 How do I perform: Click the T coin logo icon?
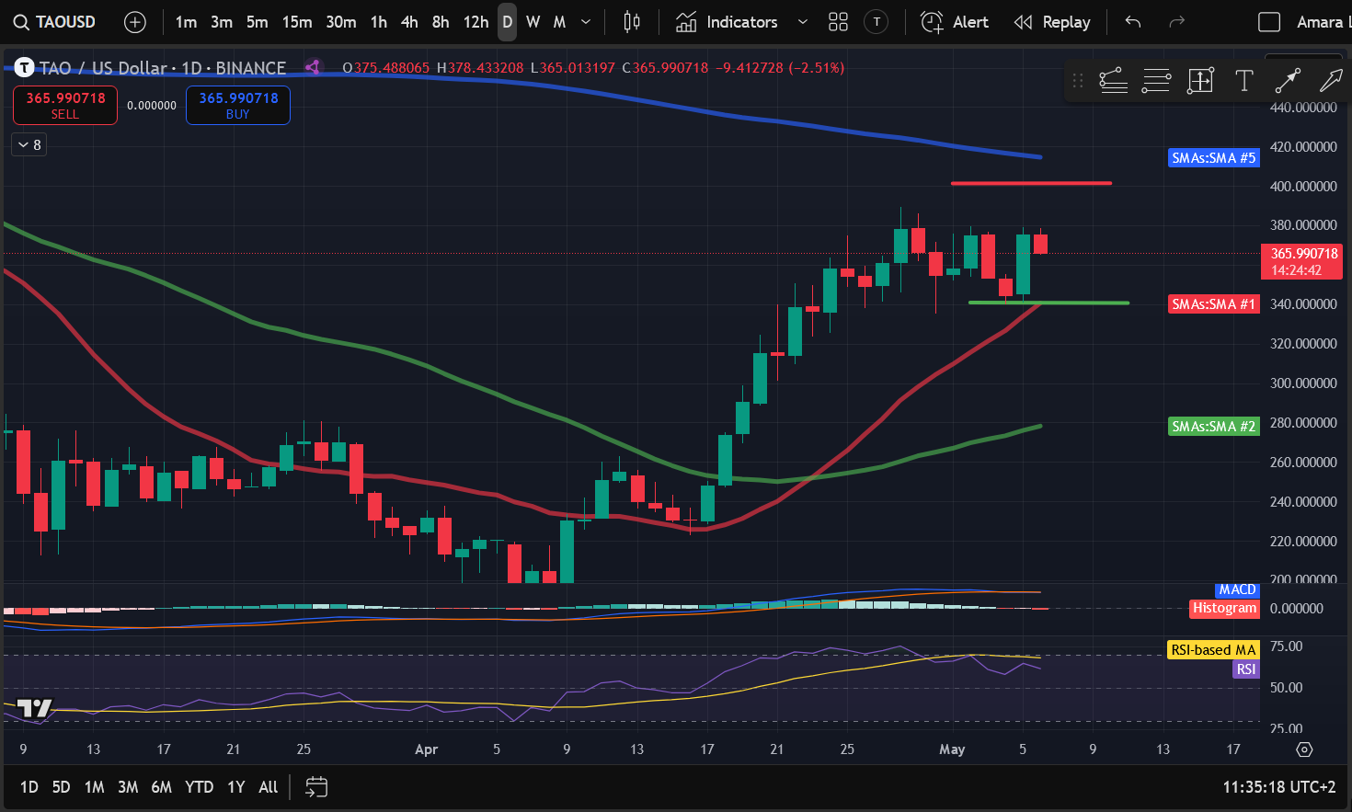pos(24,67)
